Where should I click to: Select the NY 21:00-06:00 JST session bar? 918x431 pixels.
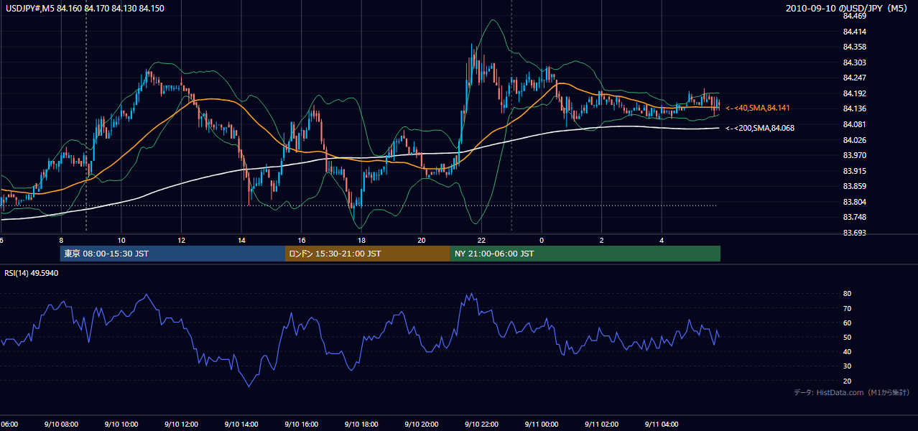pos(585,254)
